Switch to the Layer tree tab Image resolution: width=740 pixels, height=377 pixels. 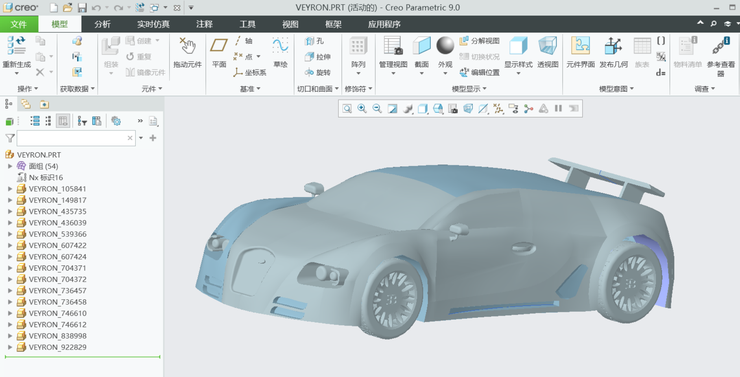click(26, 104)
